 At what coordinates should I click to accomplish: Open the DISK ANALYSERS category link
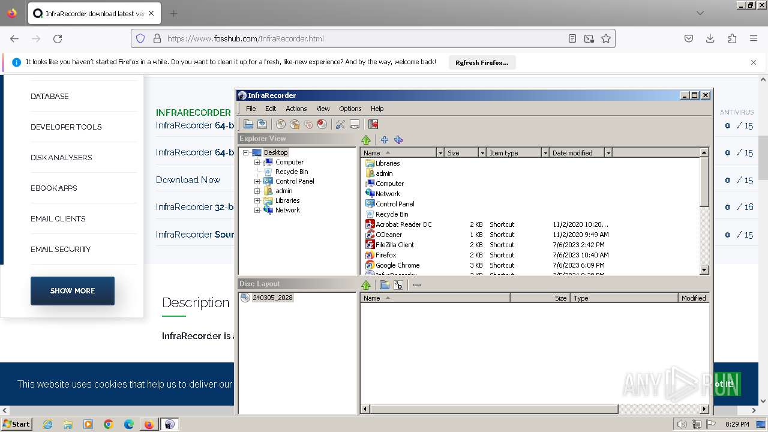tap(61, 157)
